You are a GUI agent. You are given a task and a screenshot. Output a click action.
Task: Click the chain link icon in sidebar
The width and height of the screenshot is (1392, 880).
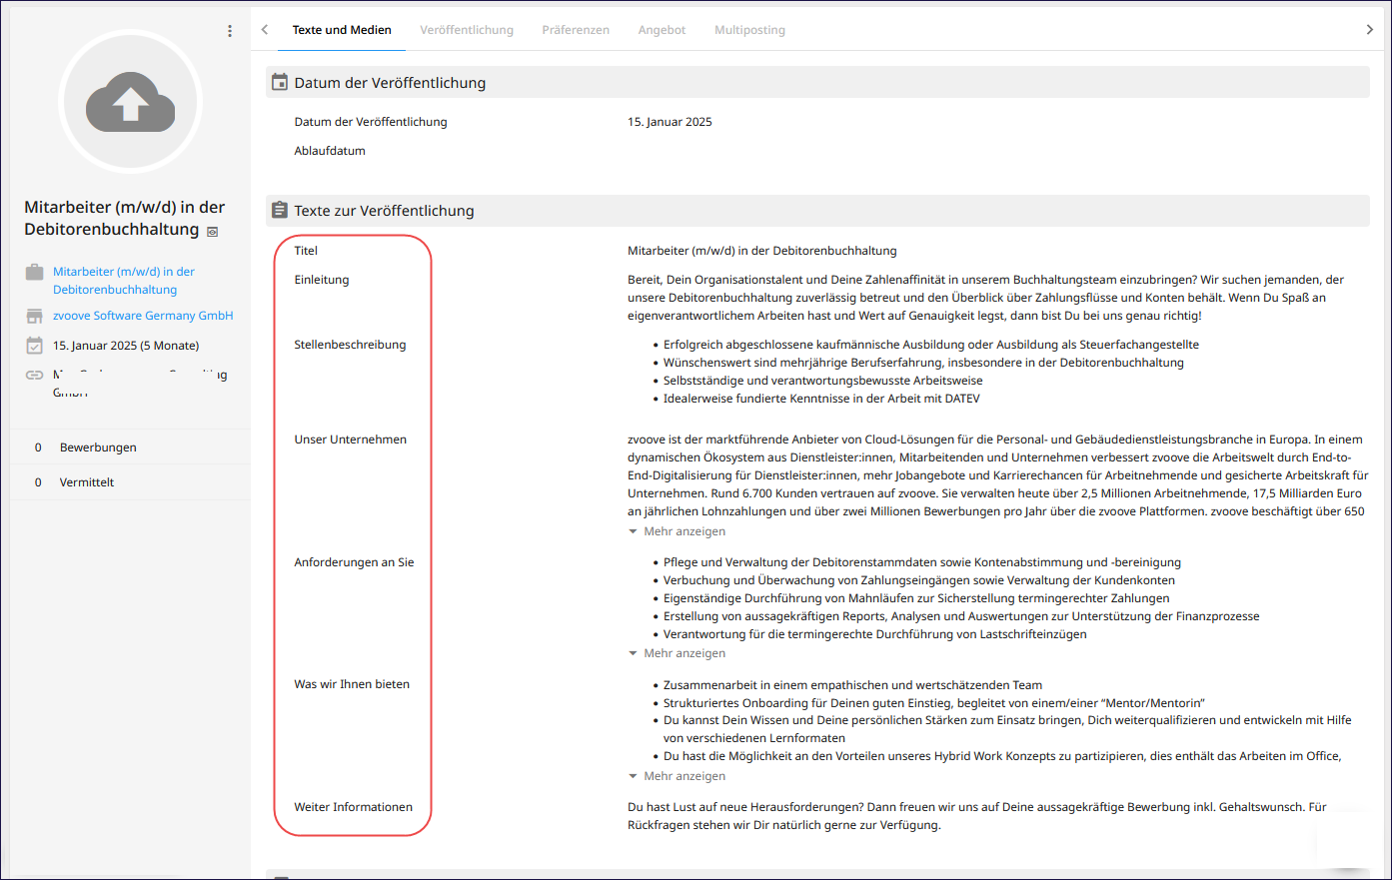click(x=35, y=375)
